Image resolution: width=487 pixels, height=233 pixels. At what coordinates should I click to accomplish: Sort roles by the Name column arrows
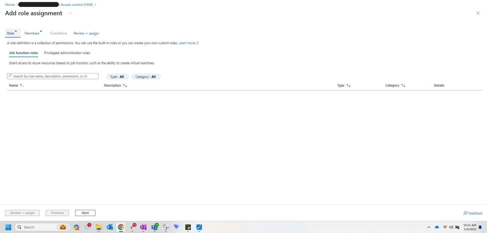pyautogui.click(x=22, y=86)
